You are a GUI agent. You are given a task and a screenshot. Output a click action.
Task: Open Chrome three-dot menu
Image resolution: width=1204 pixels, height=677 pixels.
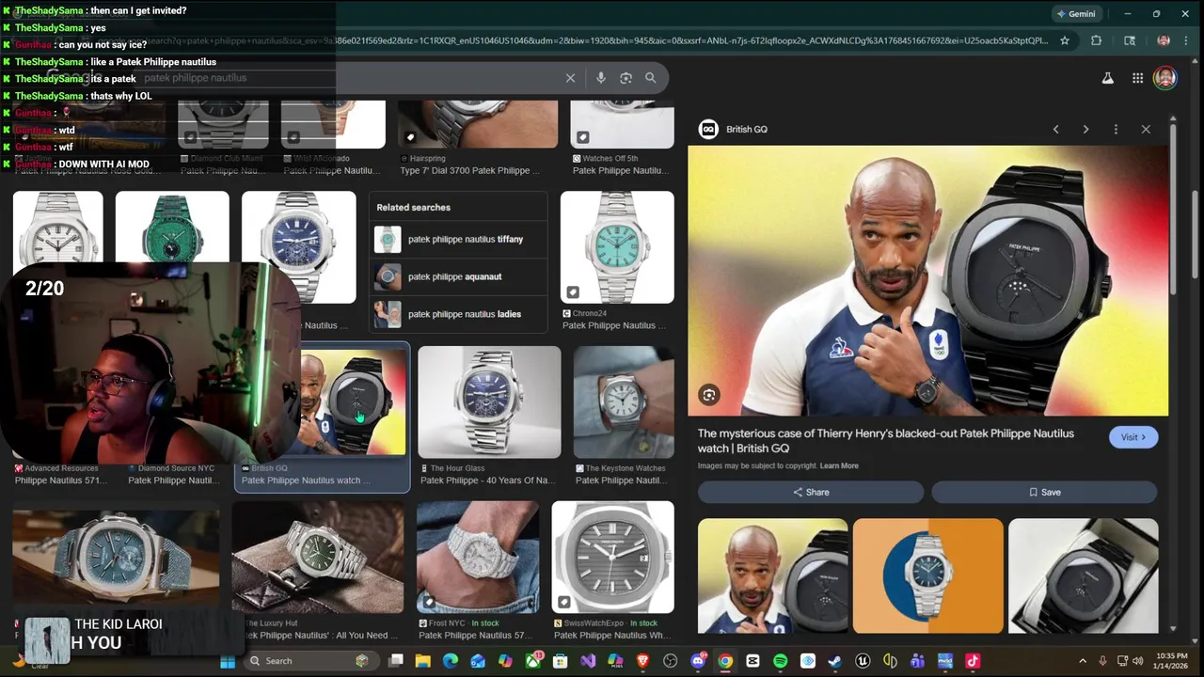(x=1188, y=40)
